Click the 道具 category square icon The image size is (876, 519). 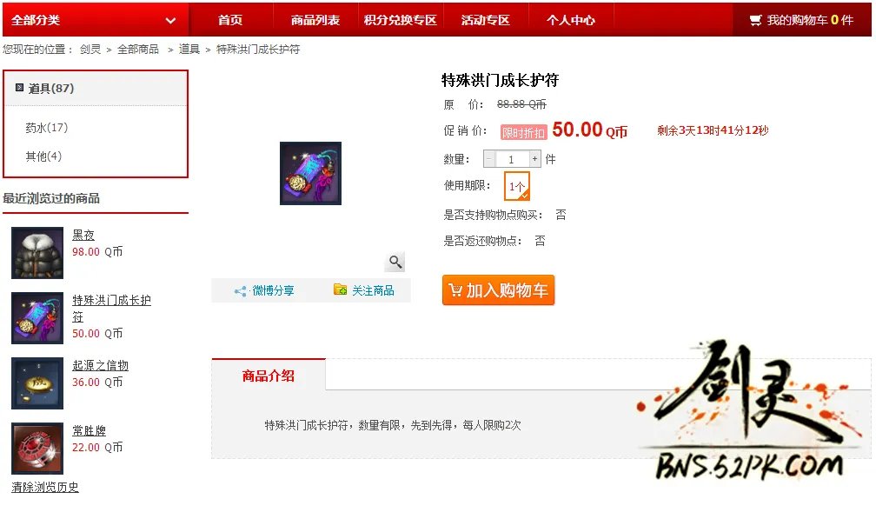(x=19, y=87)
